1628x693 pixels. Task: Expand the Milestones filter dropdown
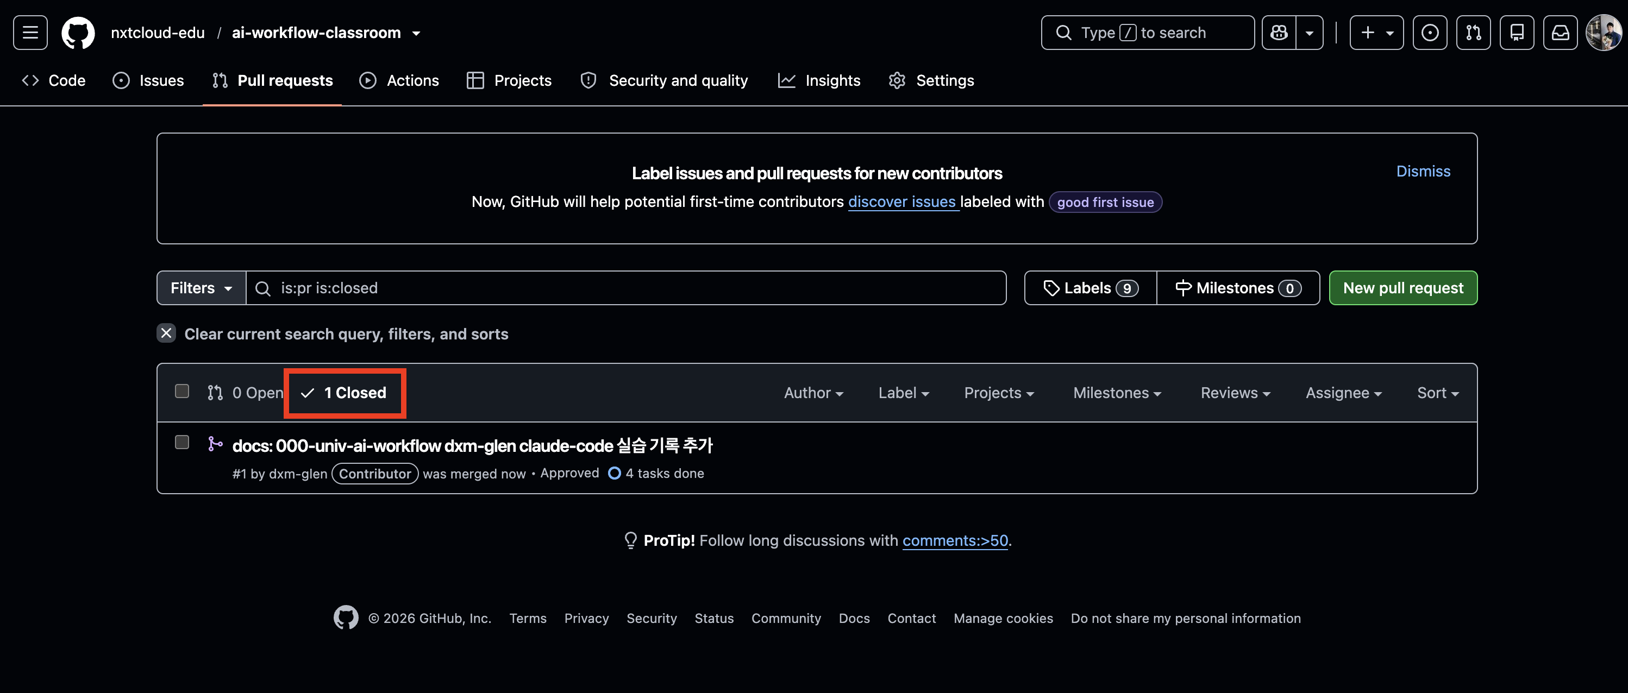click(x=1117, y=393)
